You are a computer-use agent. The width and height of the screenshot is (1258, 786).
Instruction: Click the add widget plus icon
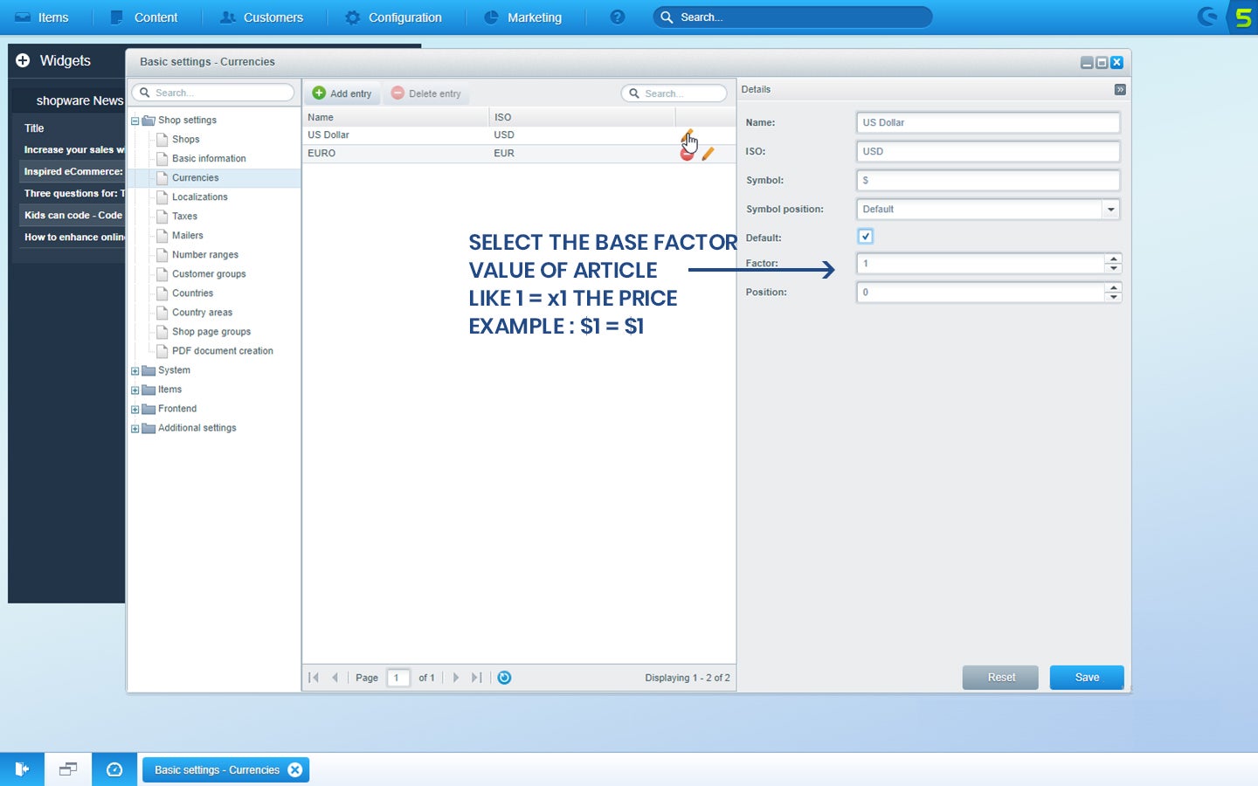tap(23, 60)
